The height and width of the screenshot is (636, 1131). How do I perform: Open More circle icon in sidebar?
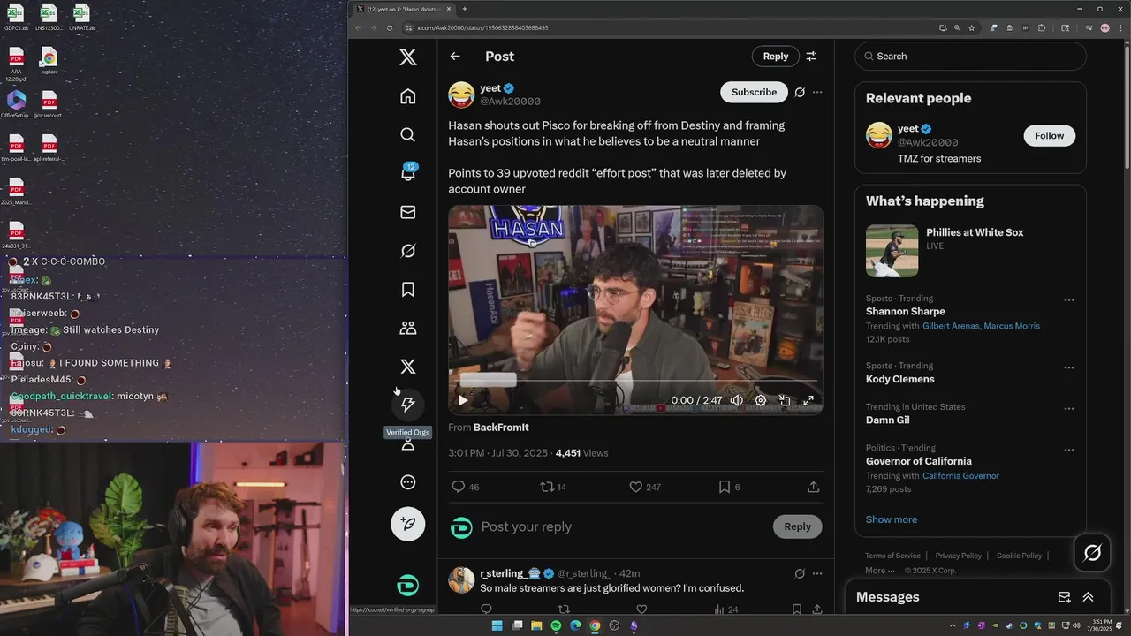[x=407, y=482]
